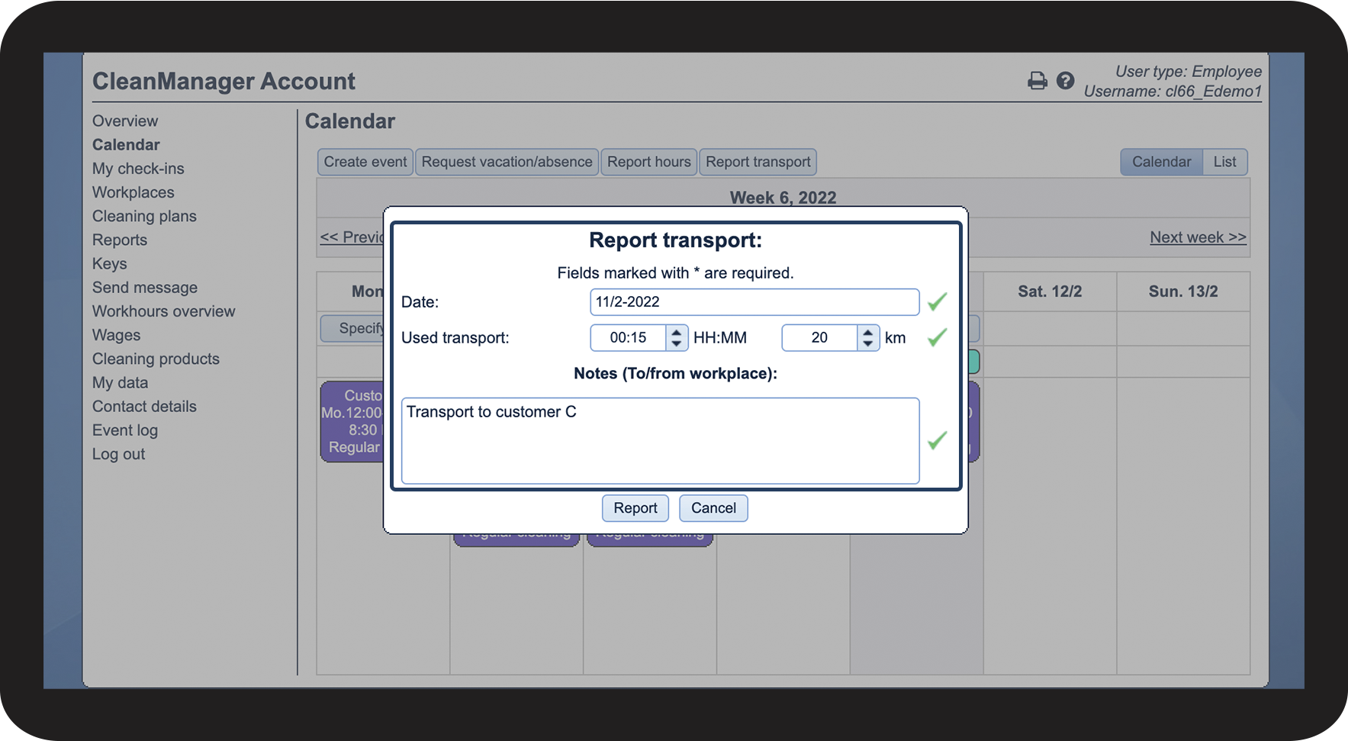Cancel the Report transport dialog
The image size is (1348, 741).
click(713, 508)
